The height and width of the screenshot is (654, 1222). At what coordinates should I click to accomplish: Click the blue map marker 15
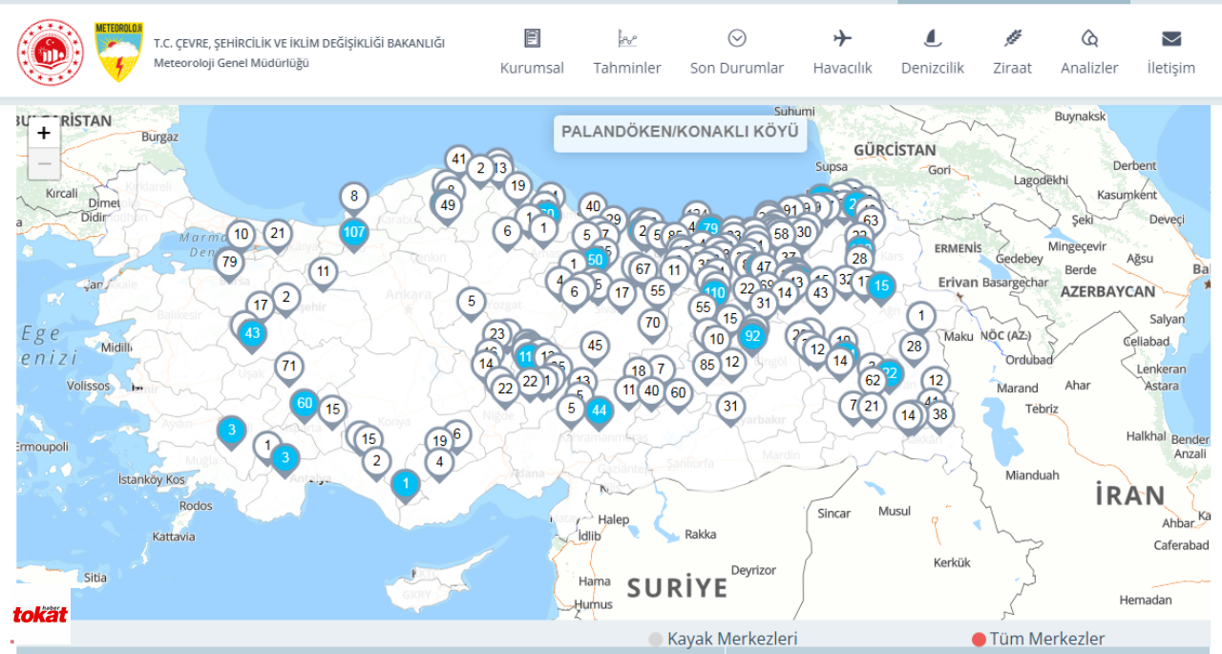click(x=880, y=285)
